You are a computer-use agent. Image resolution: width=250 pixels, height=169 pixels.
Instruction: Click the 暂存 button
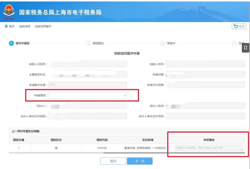(113, 161)
